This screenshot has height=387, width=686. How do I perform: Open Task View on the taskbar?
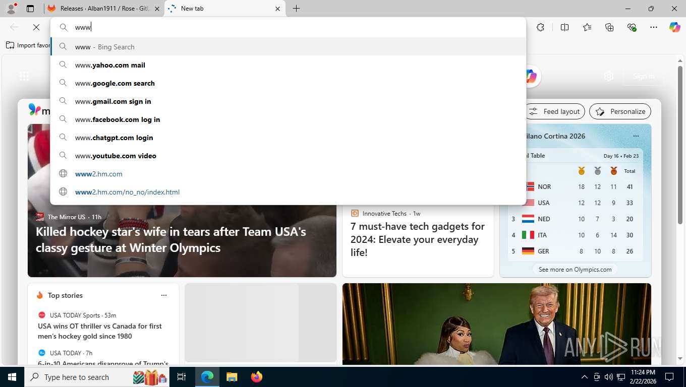pyautogui.click(x=182, y=377)
